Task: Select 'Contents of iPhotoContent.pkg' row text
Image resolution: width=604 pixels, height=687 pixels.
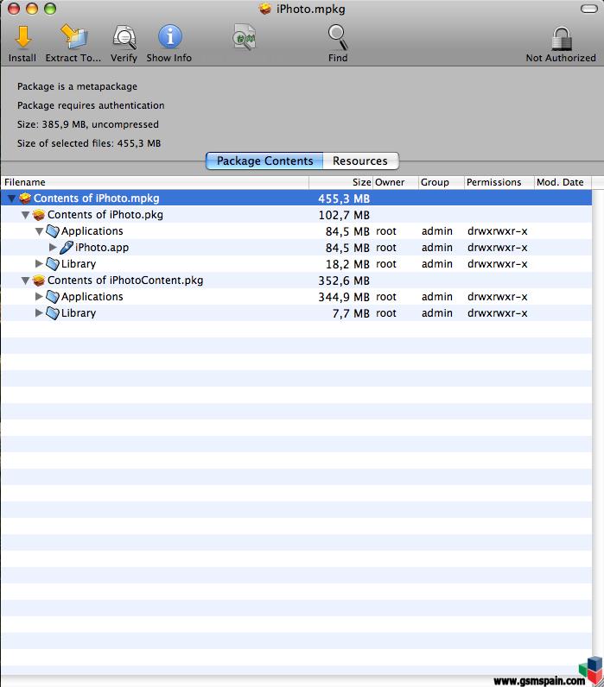Action: pos(125,280)
